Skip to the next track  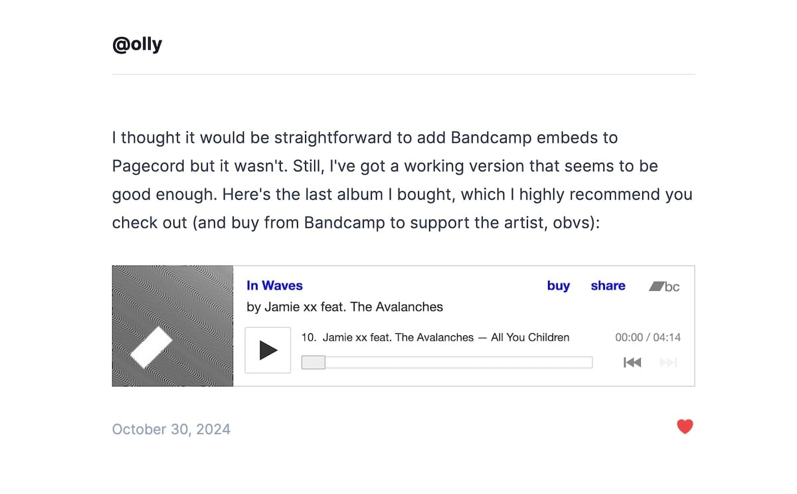click(x=668, y=363)
